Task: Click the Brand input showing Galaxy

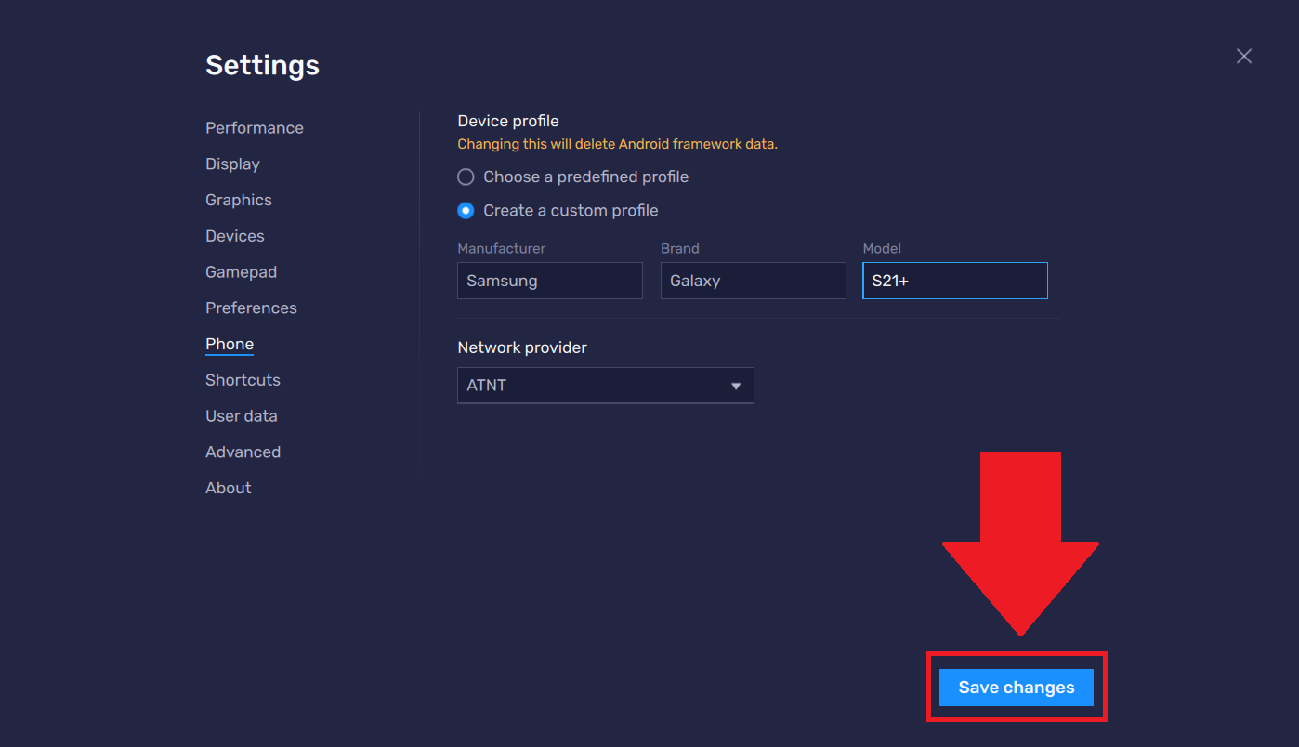Action: [x=753, y=280]
